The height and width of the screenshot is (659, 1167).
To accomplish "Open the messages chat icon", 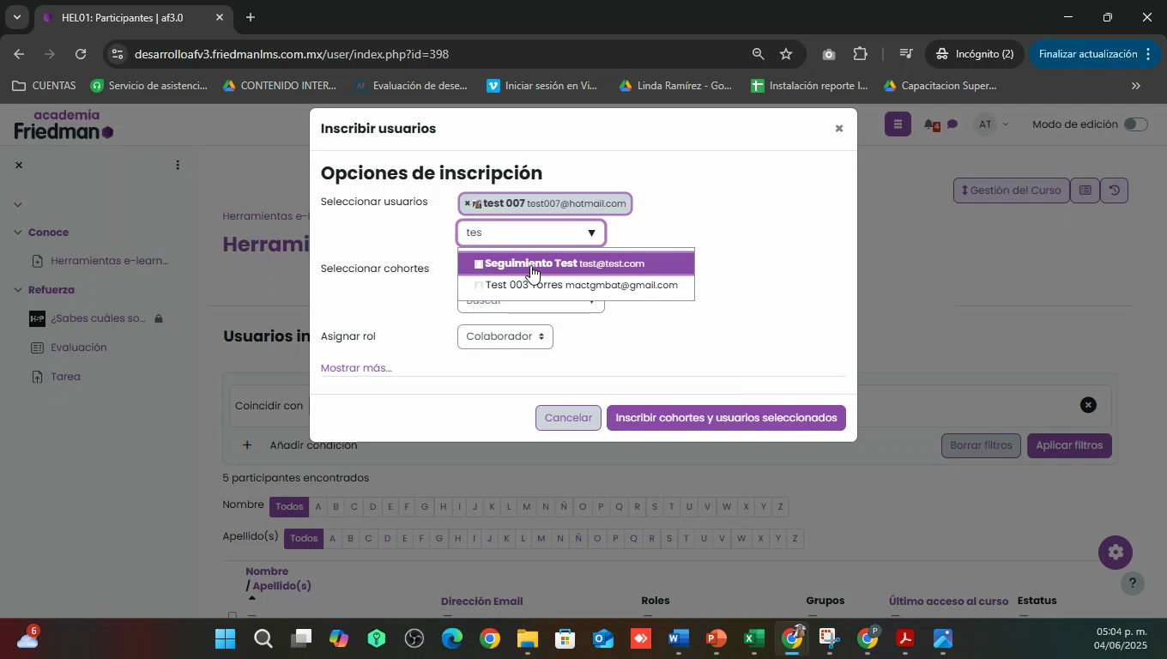I will [x=952, y=125].
